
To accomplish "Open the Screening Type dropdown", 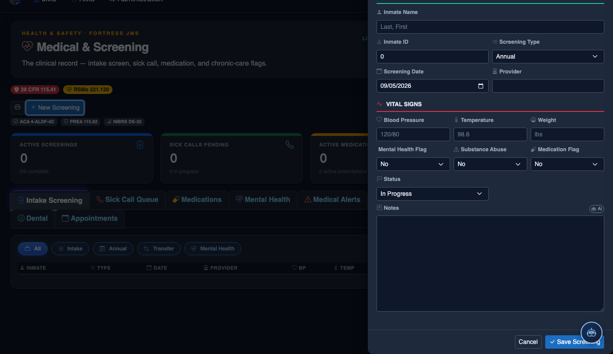I will click(548, 56).
